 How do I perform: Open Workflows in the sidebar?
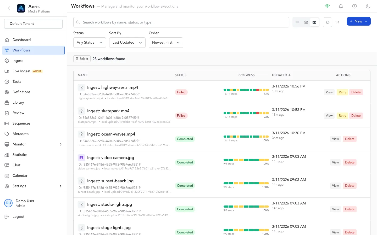point(33,50)
